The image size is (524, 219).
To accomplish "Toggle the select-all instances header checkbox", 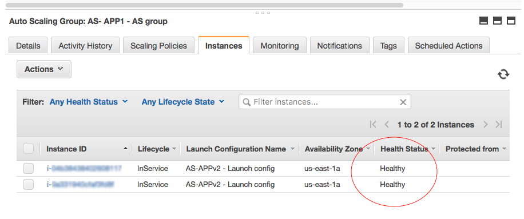I will [x=29, y=149].
